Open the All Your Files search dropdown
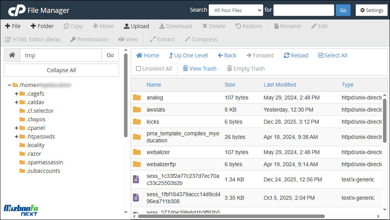 (x=236, y=10)
